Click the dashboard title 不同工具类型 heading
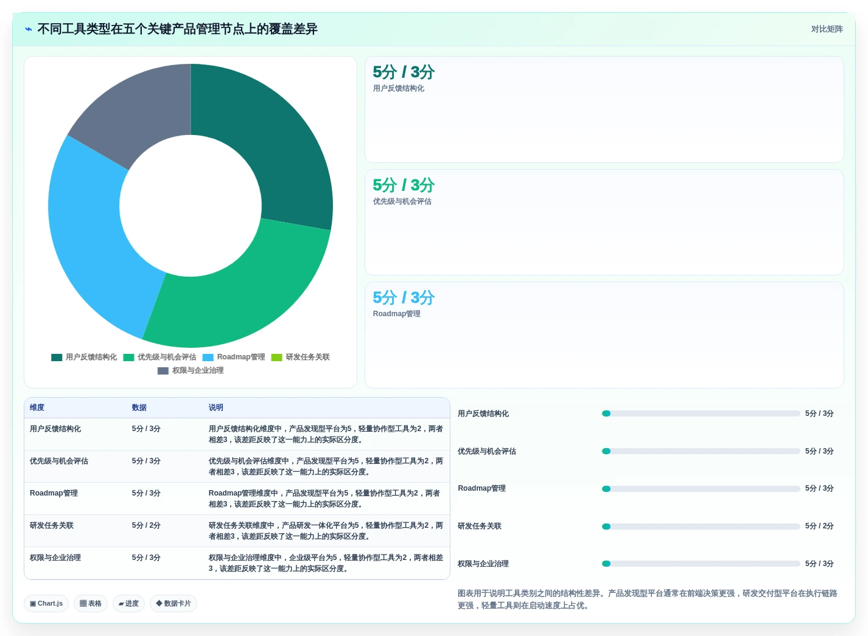The image size is (868, 636). (x=177, y=29)
